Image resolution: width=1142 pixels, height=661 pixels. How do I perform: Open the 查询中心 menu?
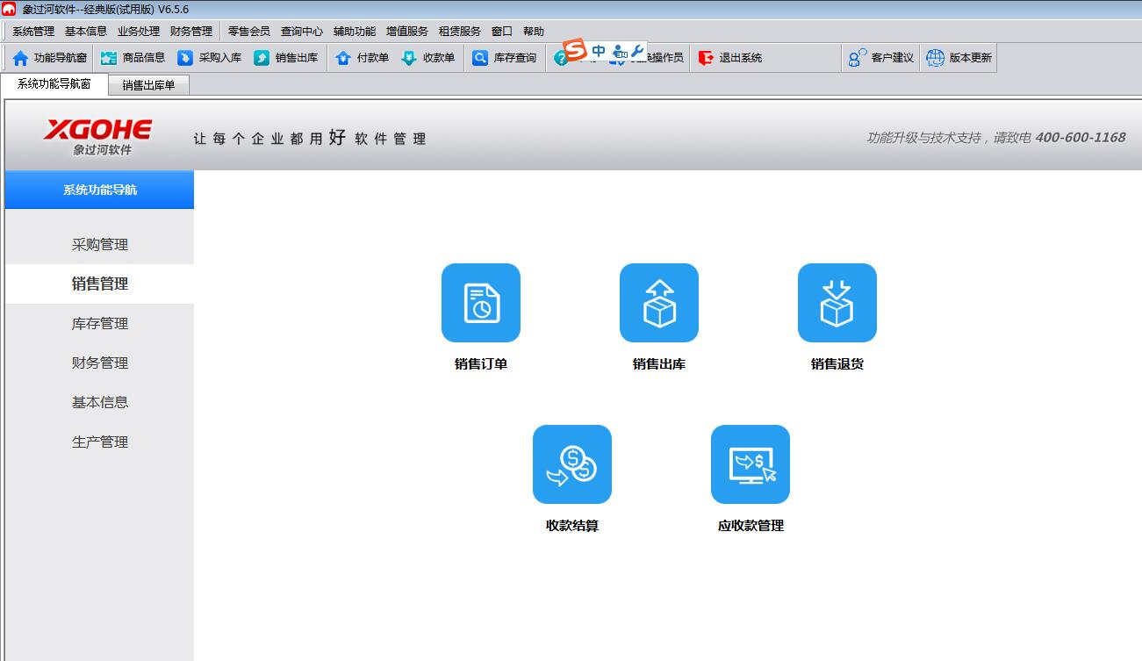[302, 31]
